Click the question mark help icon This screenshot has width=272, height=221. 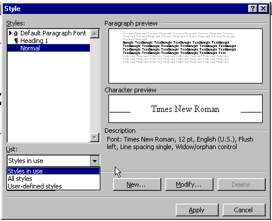coord(253,9)
